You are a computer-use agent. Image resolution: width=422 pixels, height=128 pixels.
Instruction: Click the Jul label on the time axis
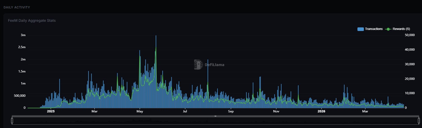coord(185,111)
